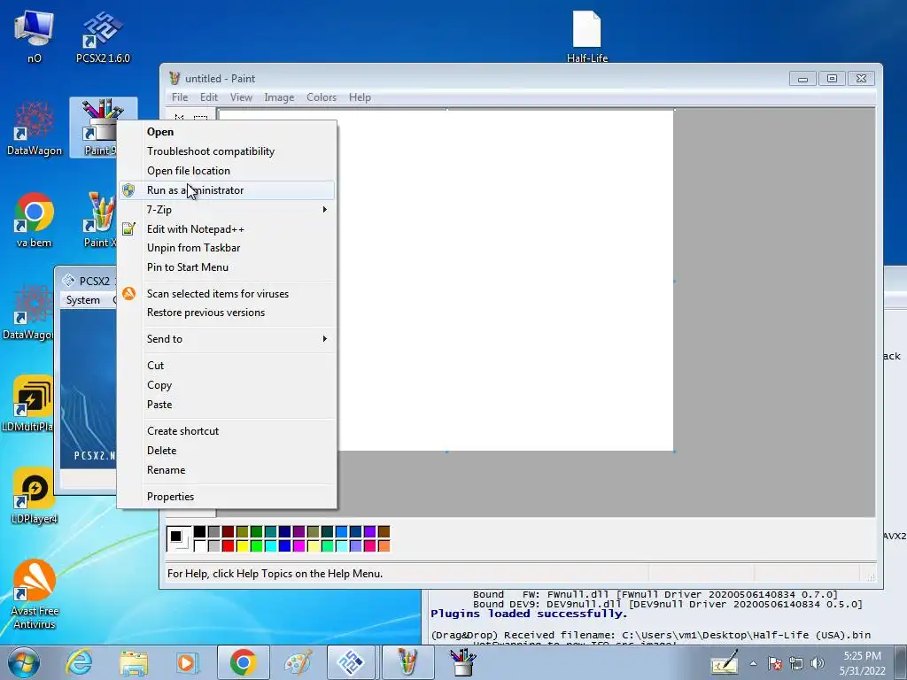Select the PCSX2 1.6.0 desktop shortcut
The image size is (907, 680).
(x=103, y=36)
